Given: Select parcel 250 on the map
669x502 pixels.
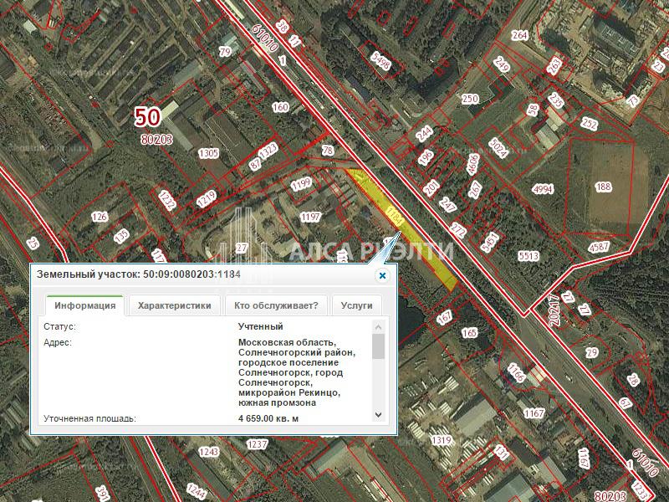Looking at the screenshot, I should pyautogui.click(x=470, y=99).
